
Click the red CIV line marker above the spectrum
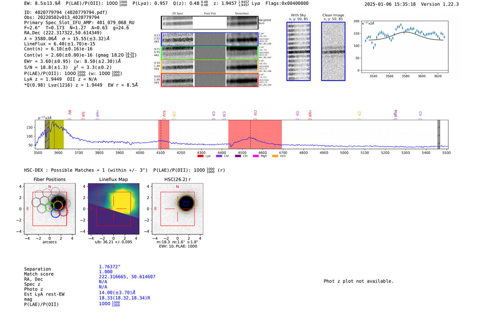pos(255,114)
